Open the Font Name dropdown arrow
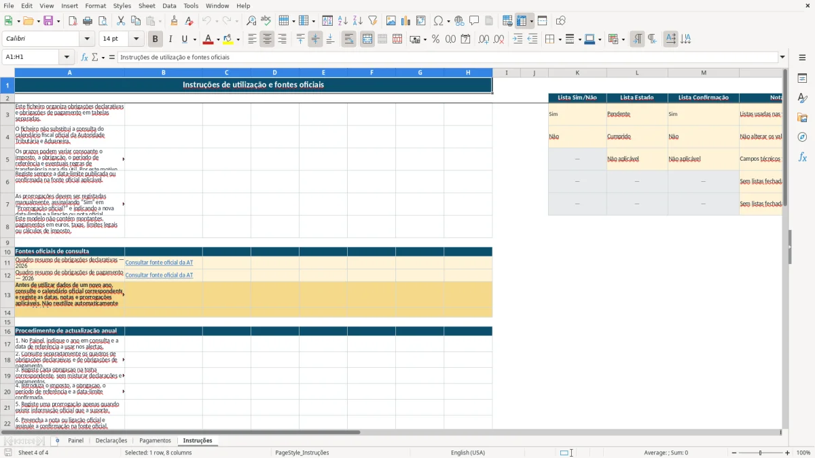 pos(86,39)
